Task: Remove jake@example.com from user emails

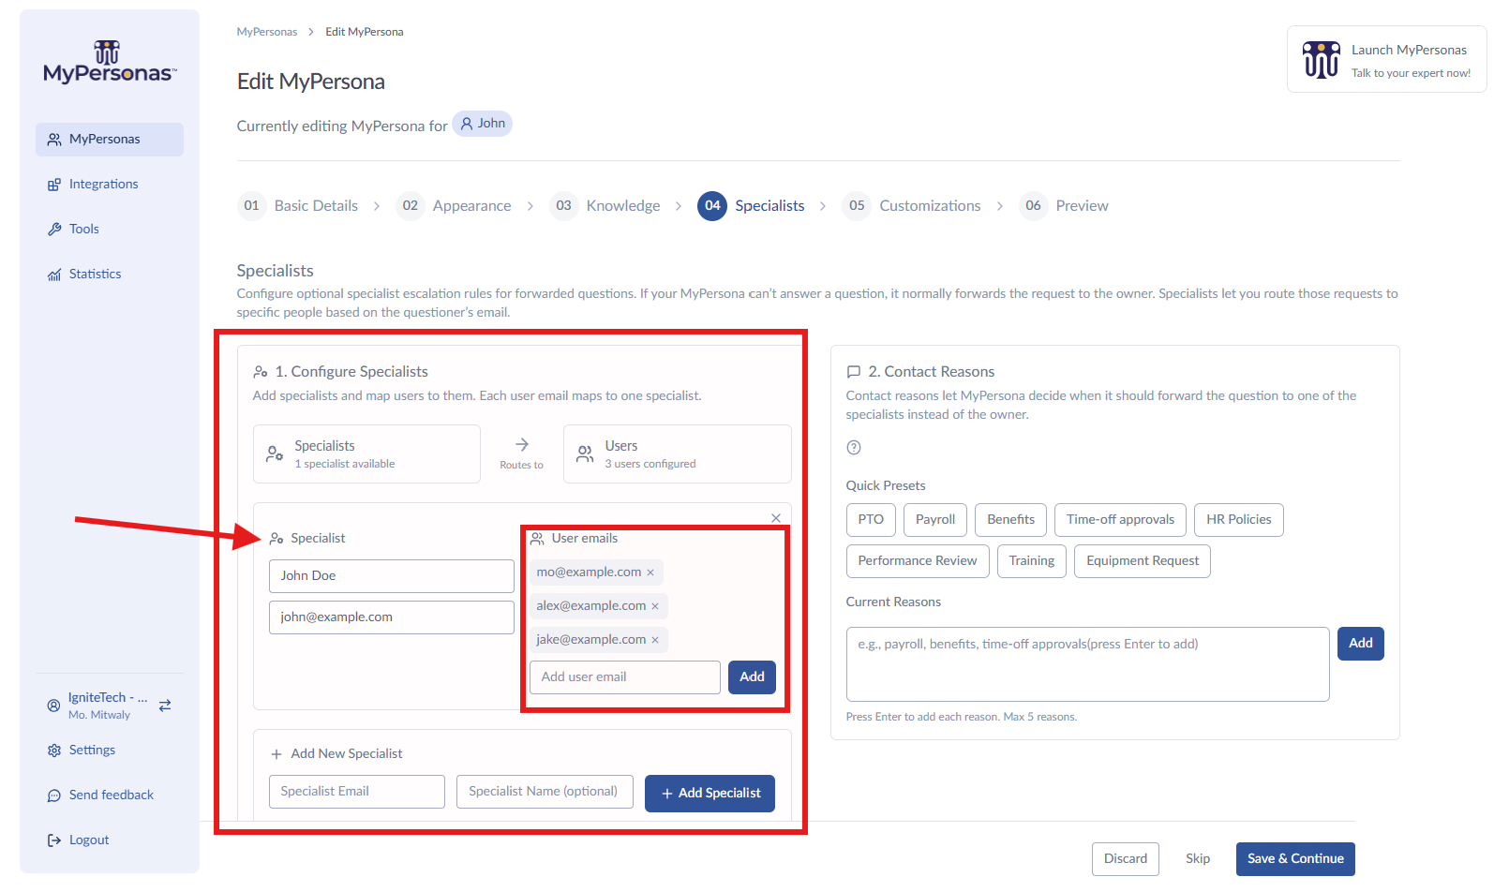Action: click(655, 640)
